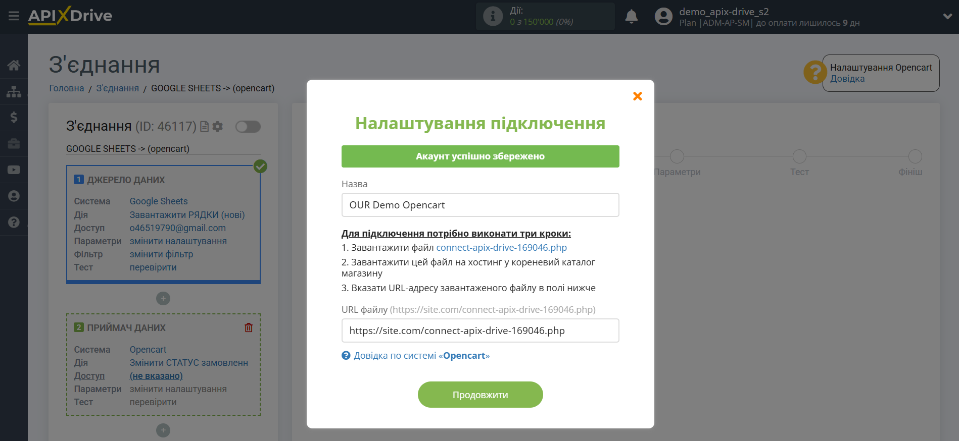The width and height of the screenshot is (959, 441).
Task: Click receiver перевірити text
Action: (x=153, y=402)
